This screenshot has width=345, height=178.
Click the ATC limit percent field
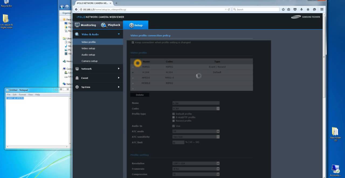(178, 142)
